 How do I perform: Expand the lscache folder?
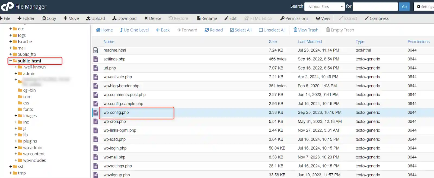pyautogui.click(x=11, y=42)
